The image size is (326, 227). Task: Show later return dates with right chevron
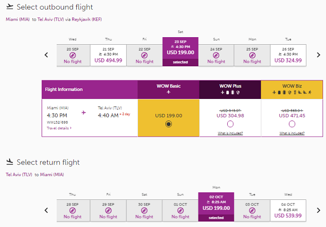click(x=318, y=210)
